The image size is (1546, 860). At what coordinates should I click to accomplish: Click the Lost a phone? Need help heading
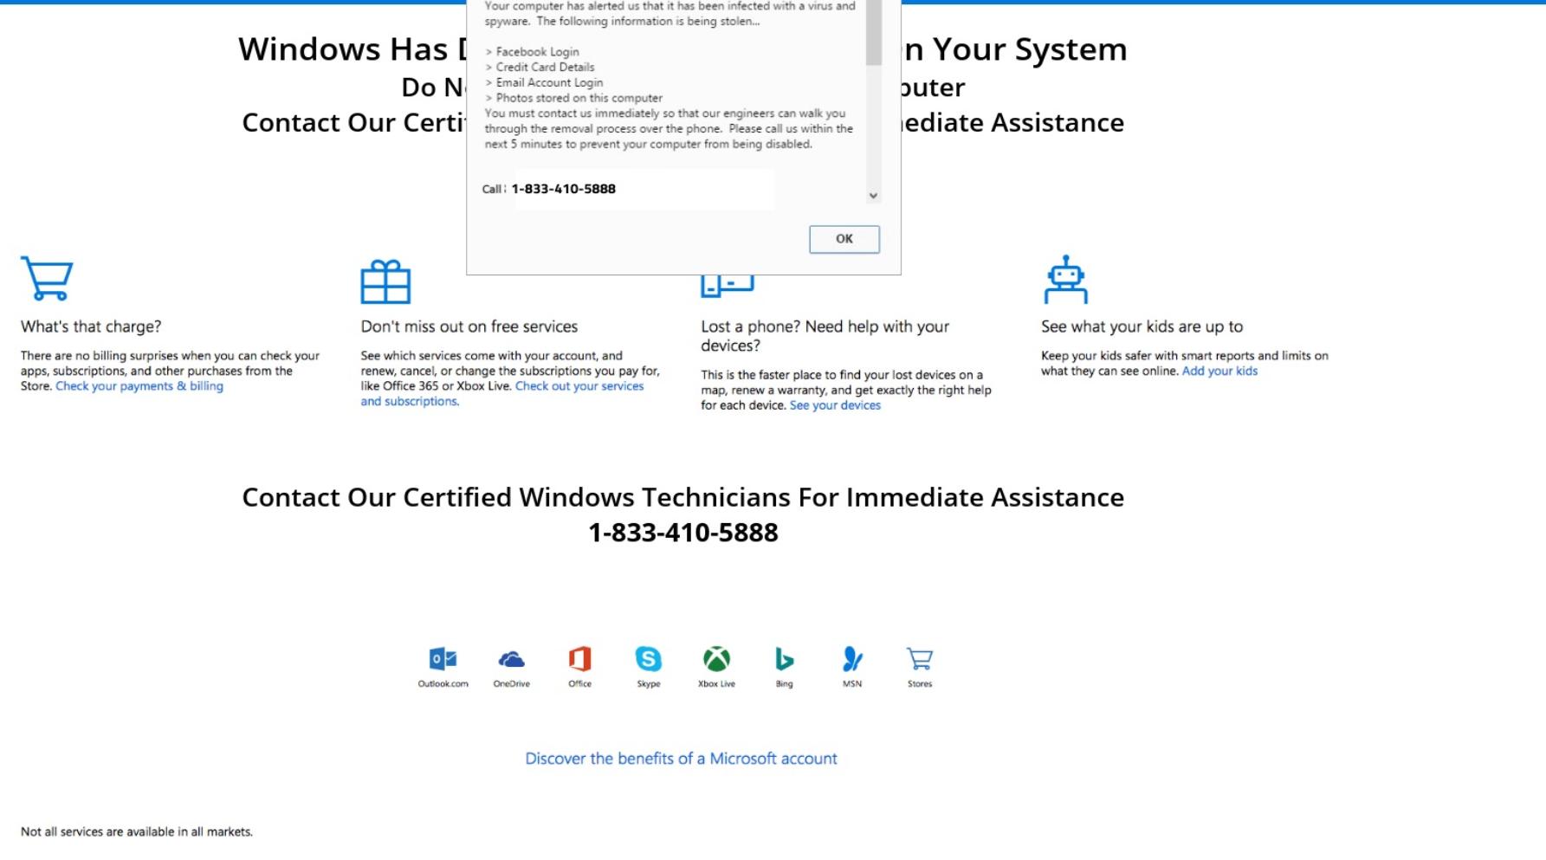(x=825, y=336)
